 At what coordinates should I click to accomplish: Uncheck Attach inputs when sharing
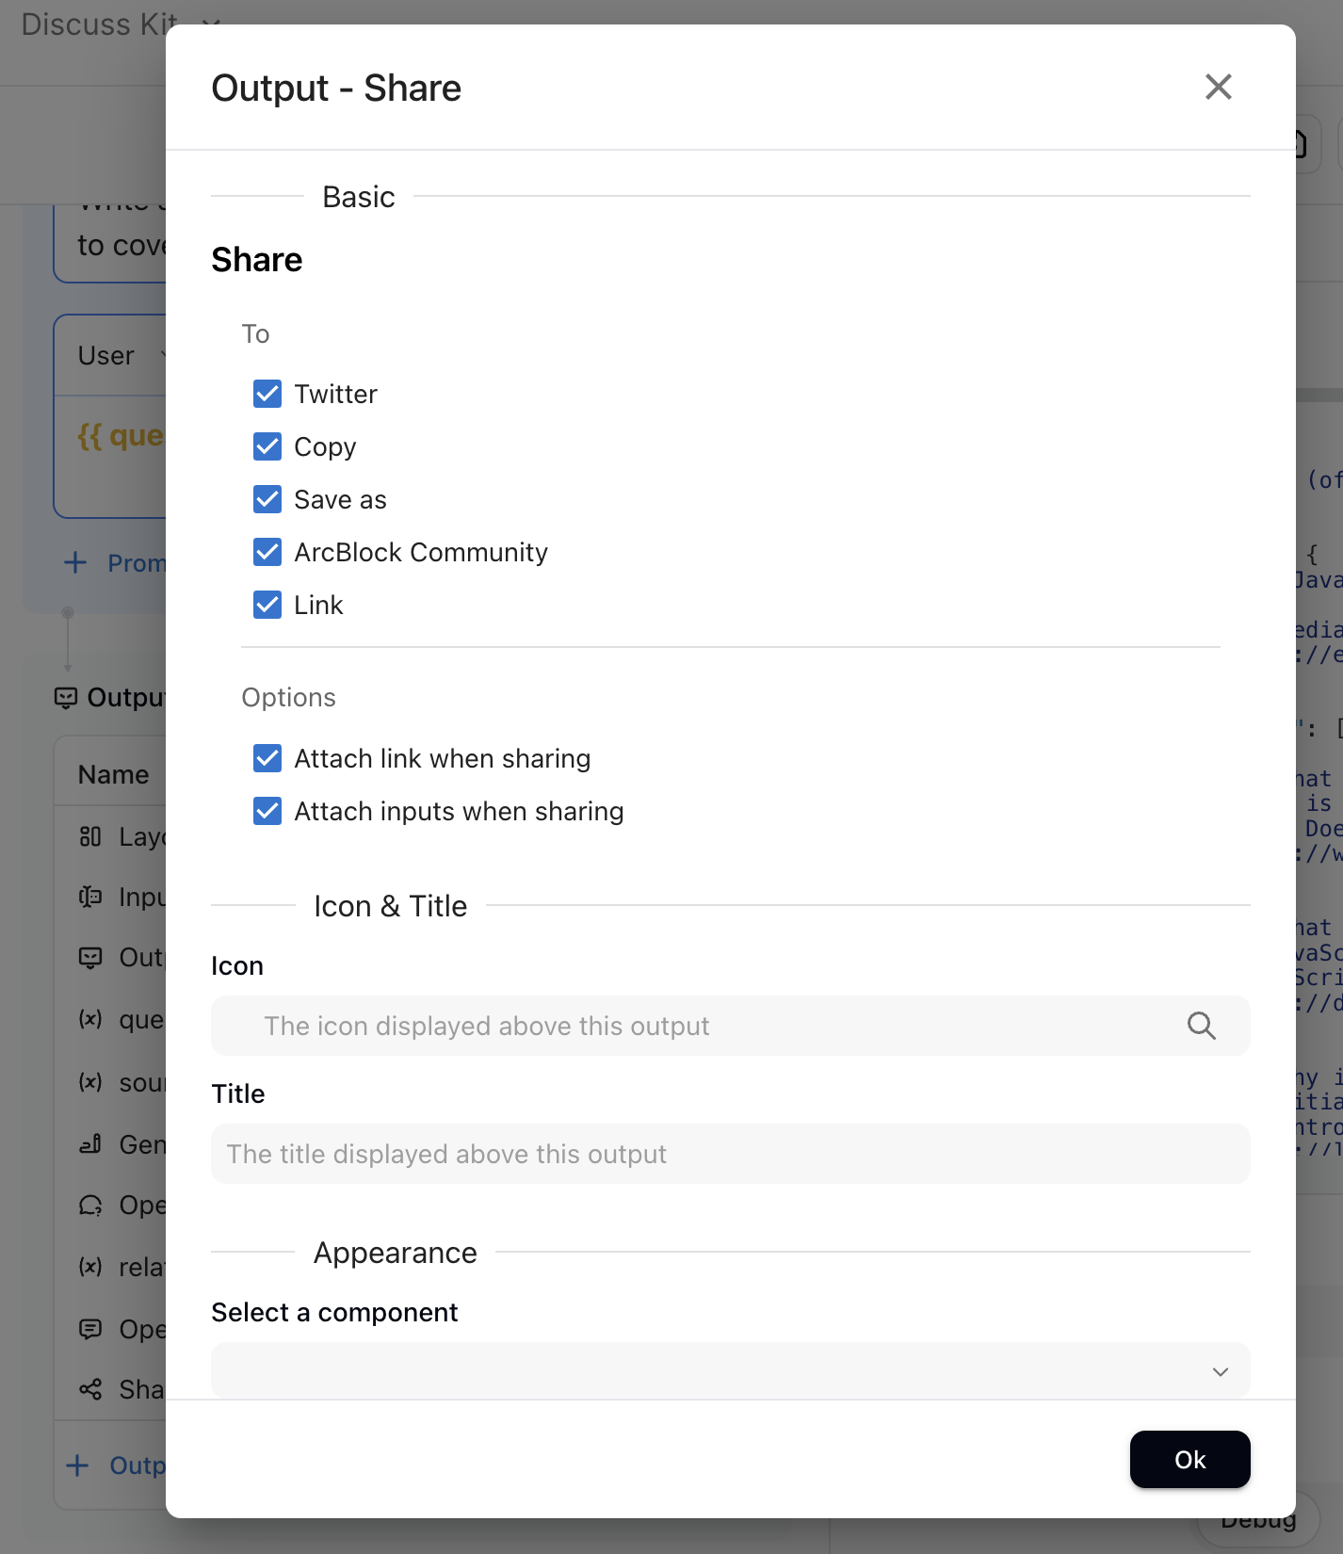coord(267,811)
